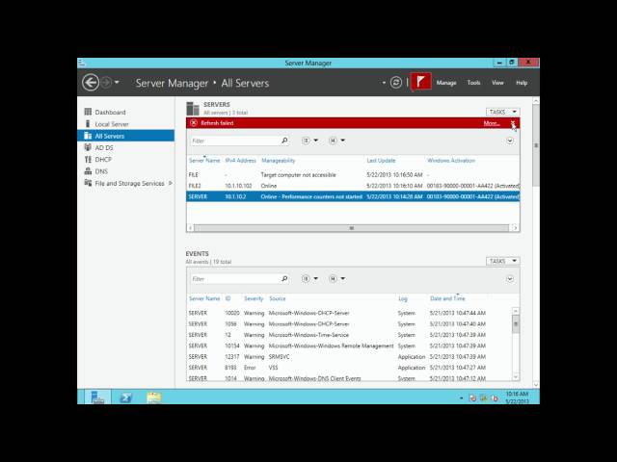Click the Servers filter search icon
This screenshot has width=617, height=462.
point(284,141)
